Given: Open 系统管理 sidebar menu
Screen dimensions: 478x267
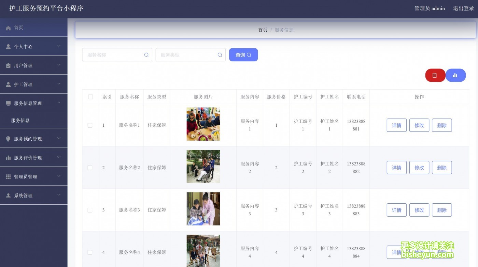Looking at the screenshot, I should [x=33, y=195].
